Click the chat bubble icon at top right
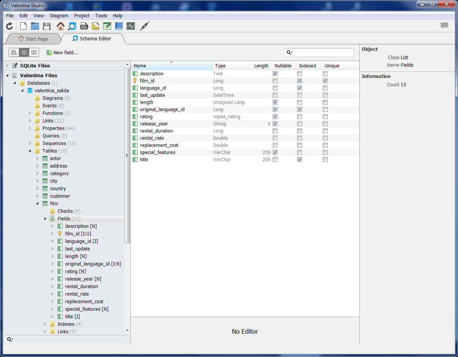Viewport: 458px width, 357px height. click(x=444, y=26)
